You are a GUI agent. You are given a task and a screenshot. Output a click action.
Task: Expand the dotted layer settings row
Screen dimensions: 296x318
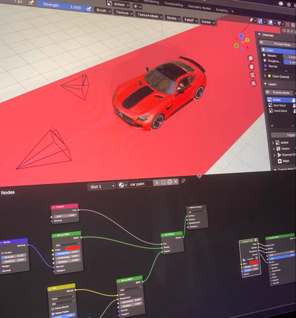[x=273, y=143]
